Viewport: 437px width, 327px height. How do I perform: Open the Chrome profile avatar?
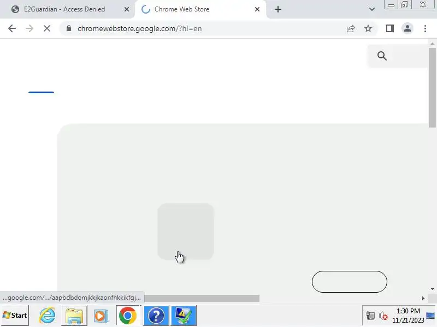pyautogui.click(x=407, y=28)
